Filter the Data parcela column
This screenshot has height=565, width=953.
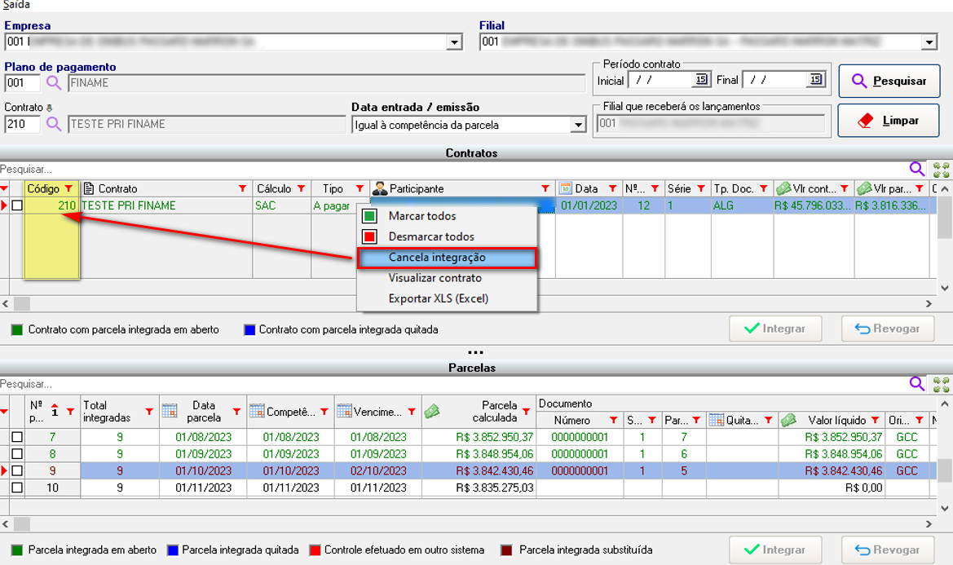(x=236, y=411)
